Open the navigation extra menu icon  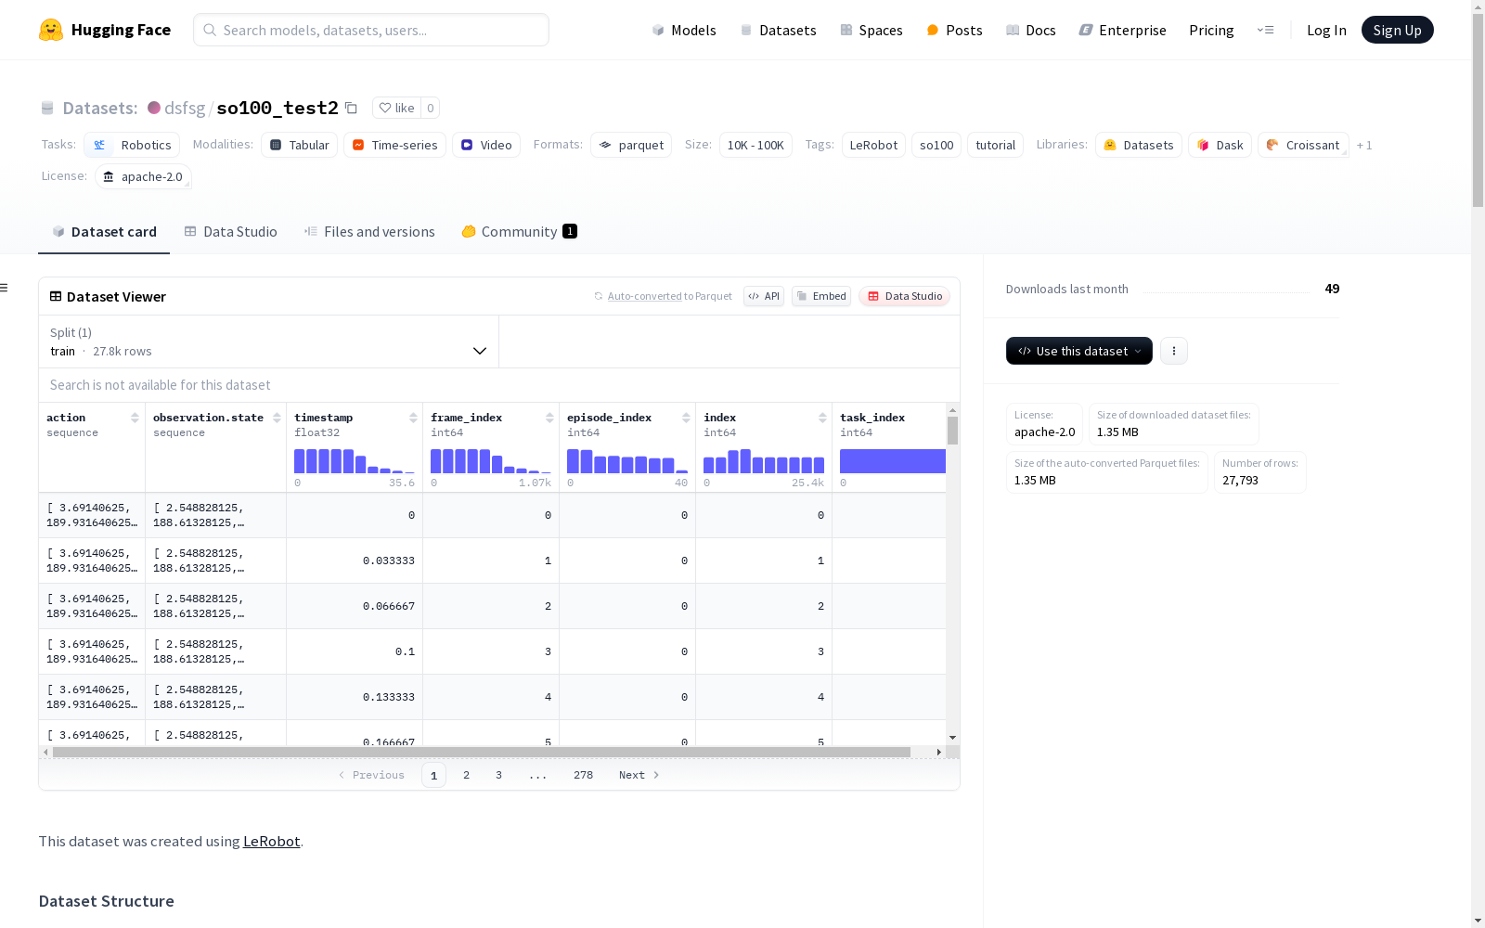1265,30
